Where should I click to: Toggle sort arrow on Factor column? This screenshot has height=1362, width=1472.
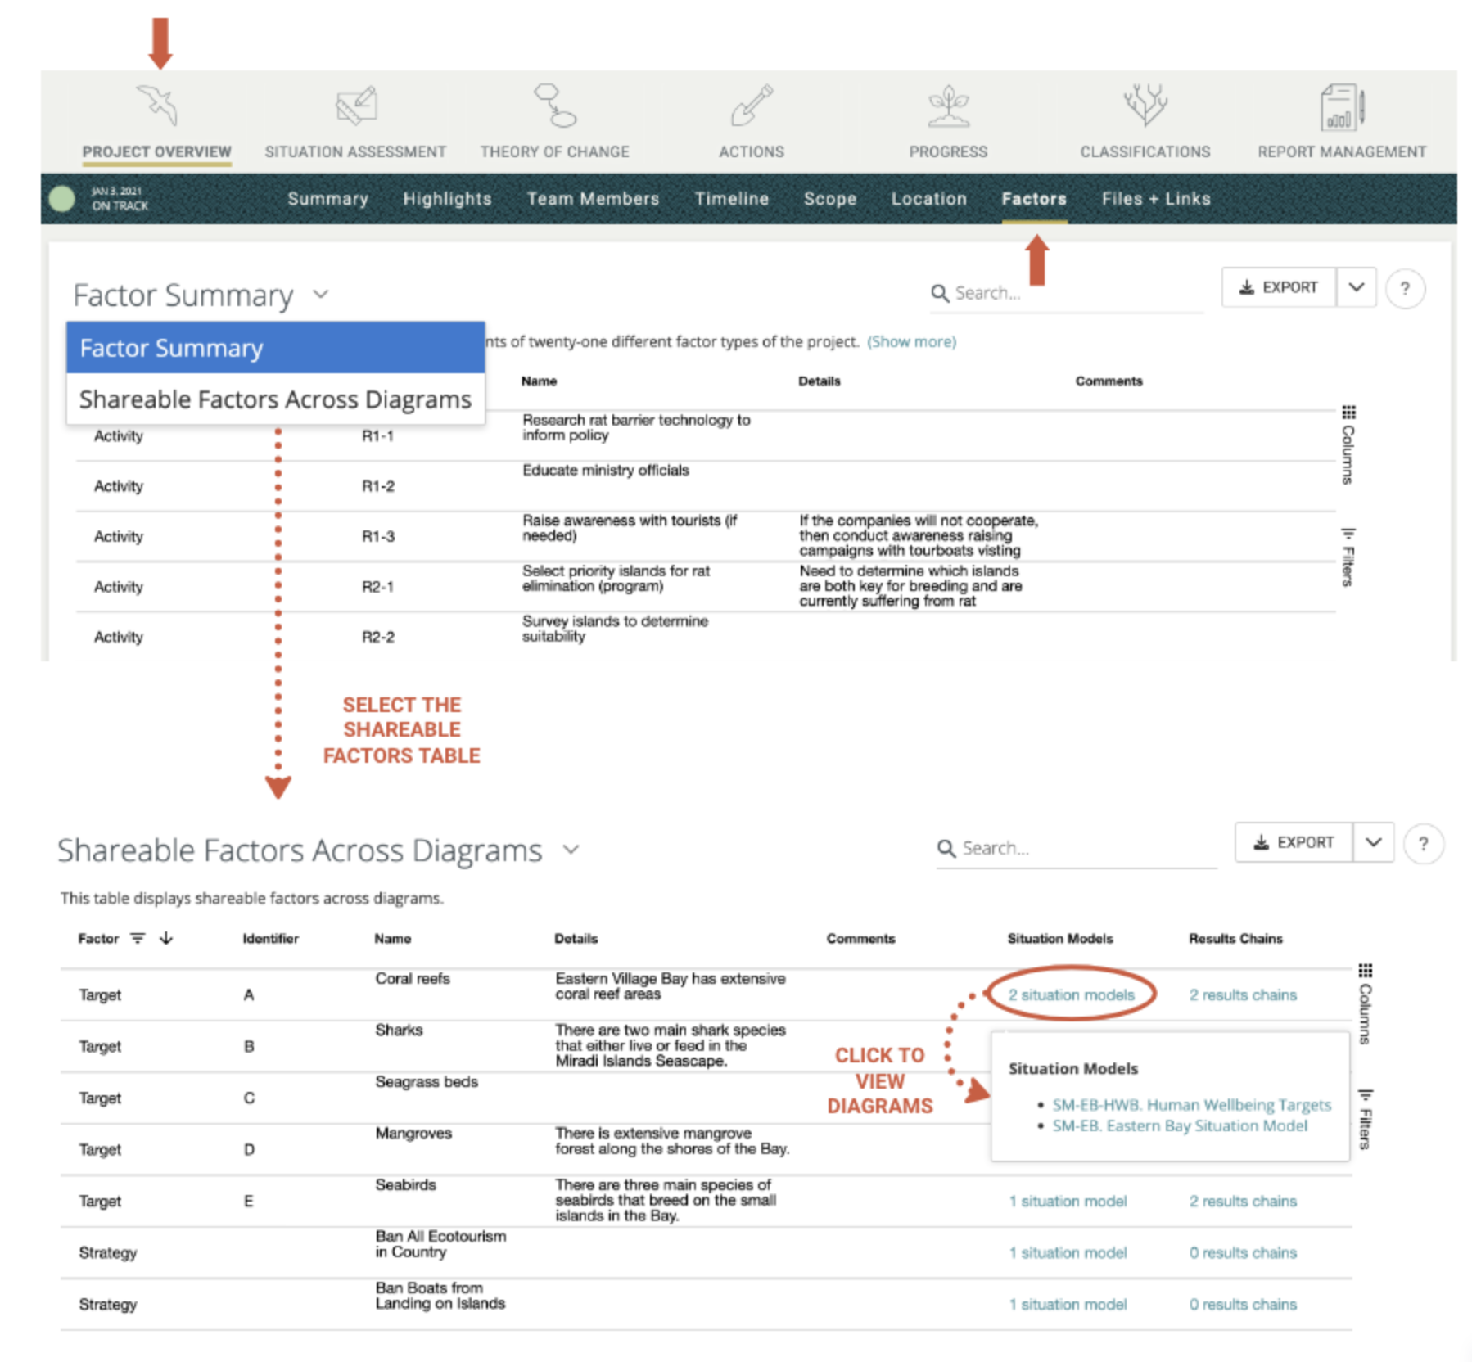(166, 938)
